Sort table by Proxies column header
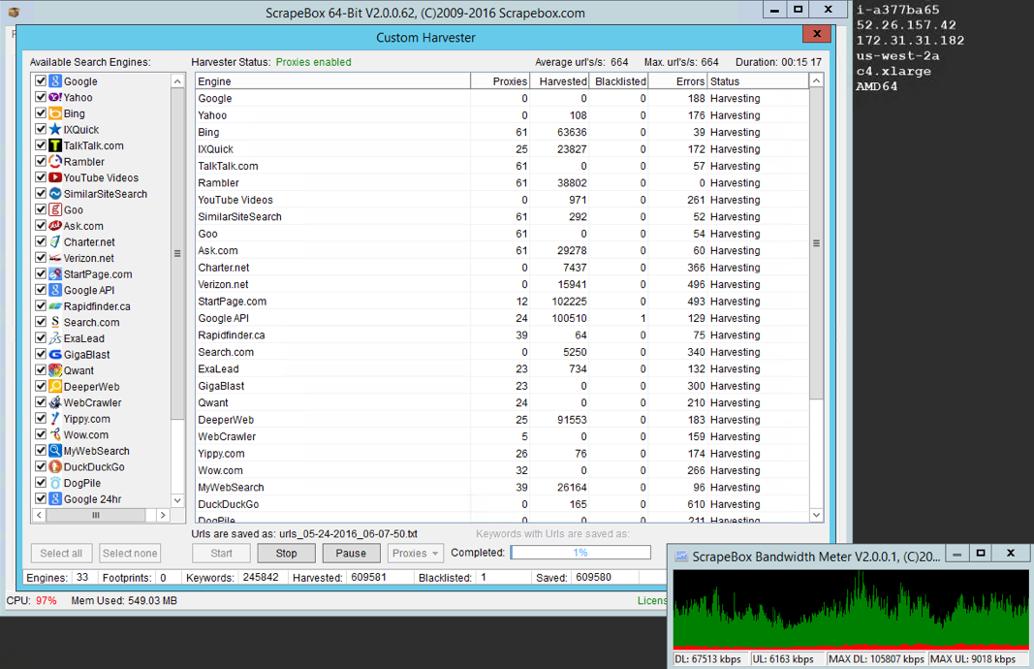This screenshot has height=669, width=1034. (x=500, y=81)
